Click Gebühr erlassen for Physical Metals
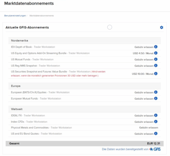Screen dimensions: 170x156 (x=149, y=128)
